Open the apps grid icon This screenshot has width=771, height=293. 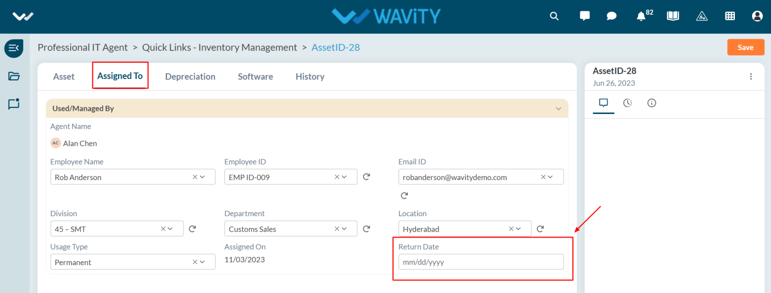(x=730, y=16)
